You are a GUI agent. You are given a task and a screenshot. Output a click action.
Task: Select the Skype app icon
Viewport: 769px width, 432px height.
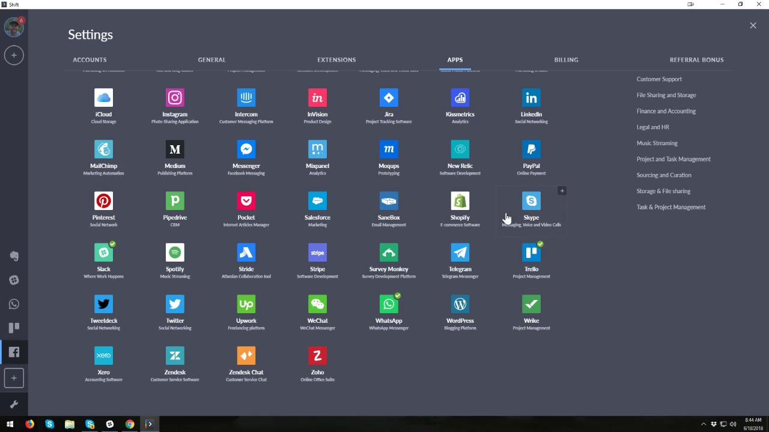click(531, 201)
